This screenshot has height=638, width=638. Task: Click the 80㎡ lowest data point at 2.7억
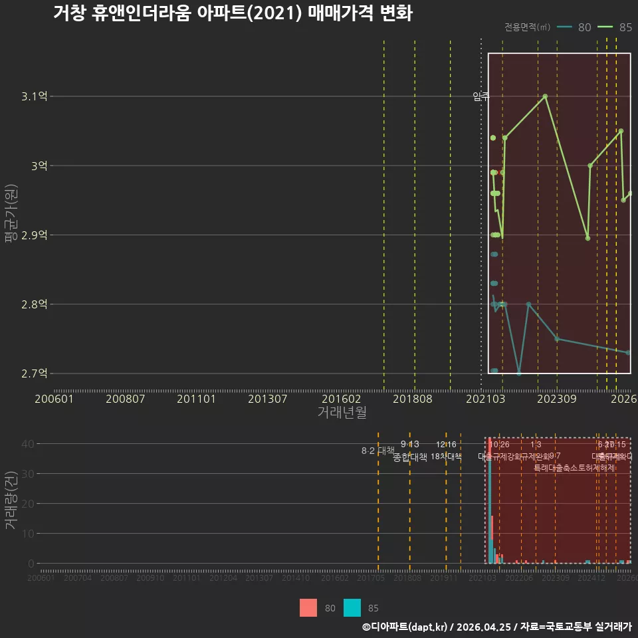[x=519, y=373]
